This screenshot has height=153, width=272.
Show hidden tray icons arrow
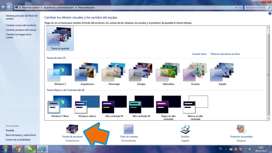[x=226, y=149]
